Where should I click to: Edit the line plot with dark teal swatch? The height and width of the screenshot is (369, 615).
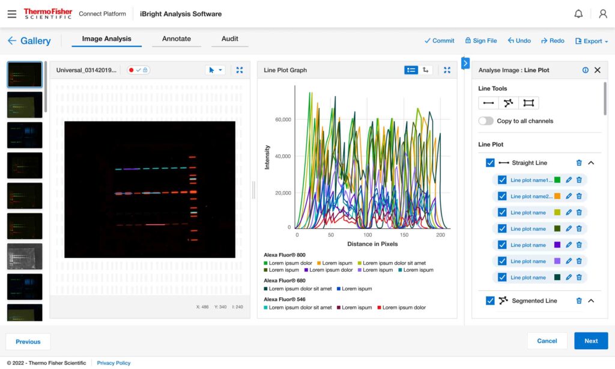coord(569,277)
